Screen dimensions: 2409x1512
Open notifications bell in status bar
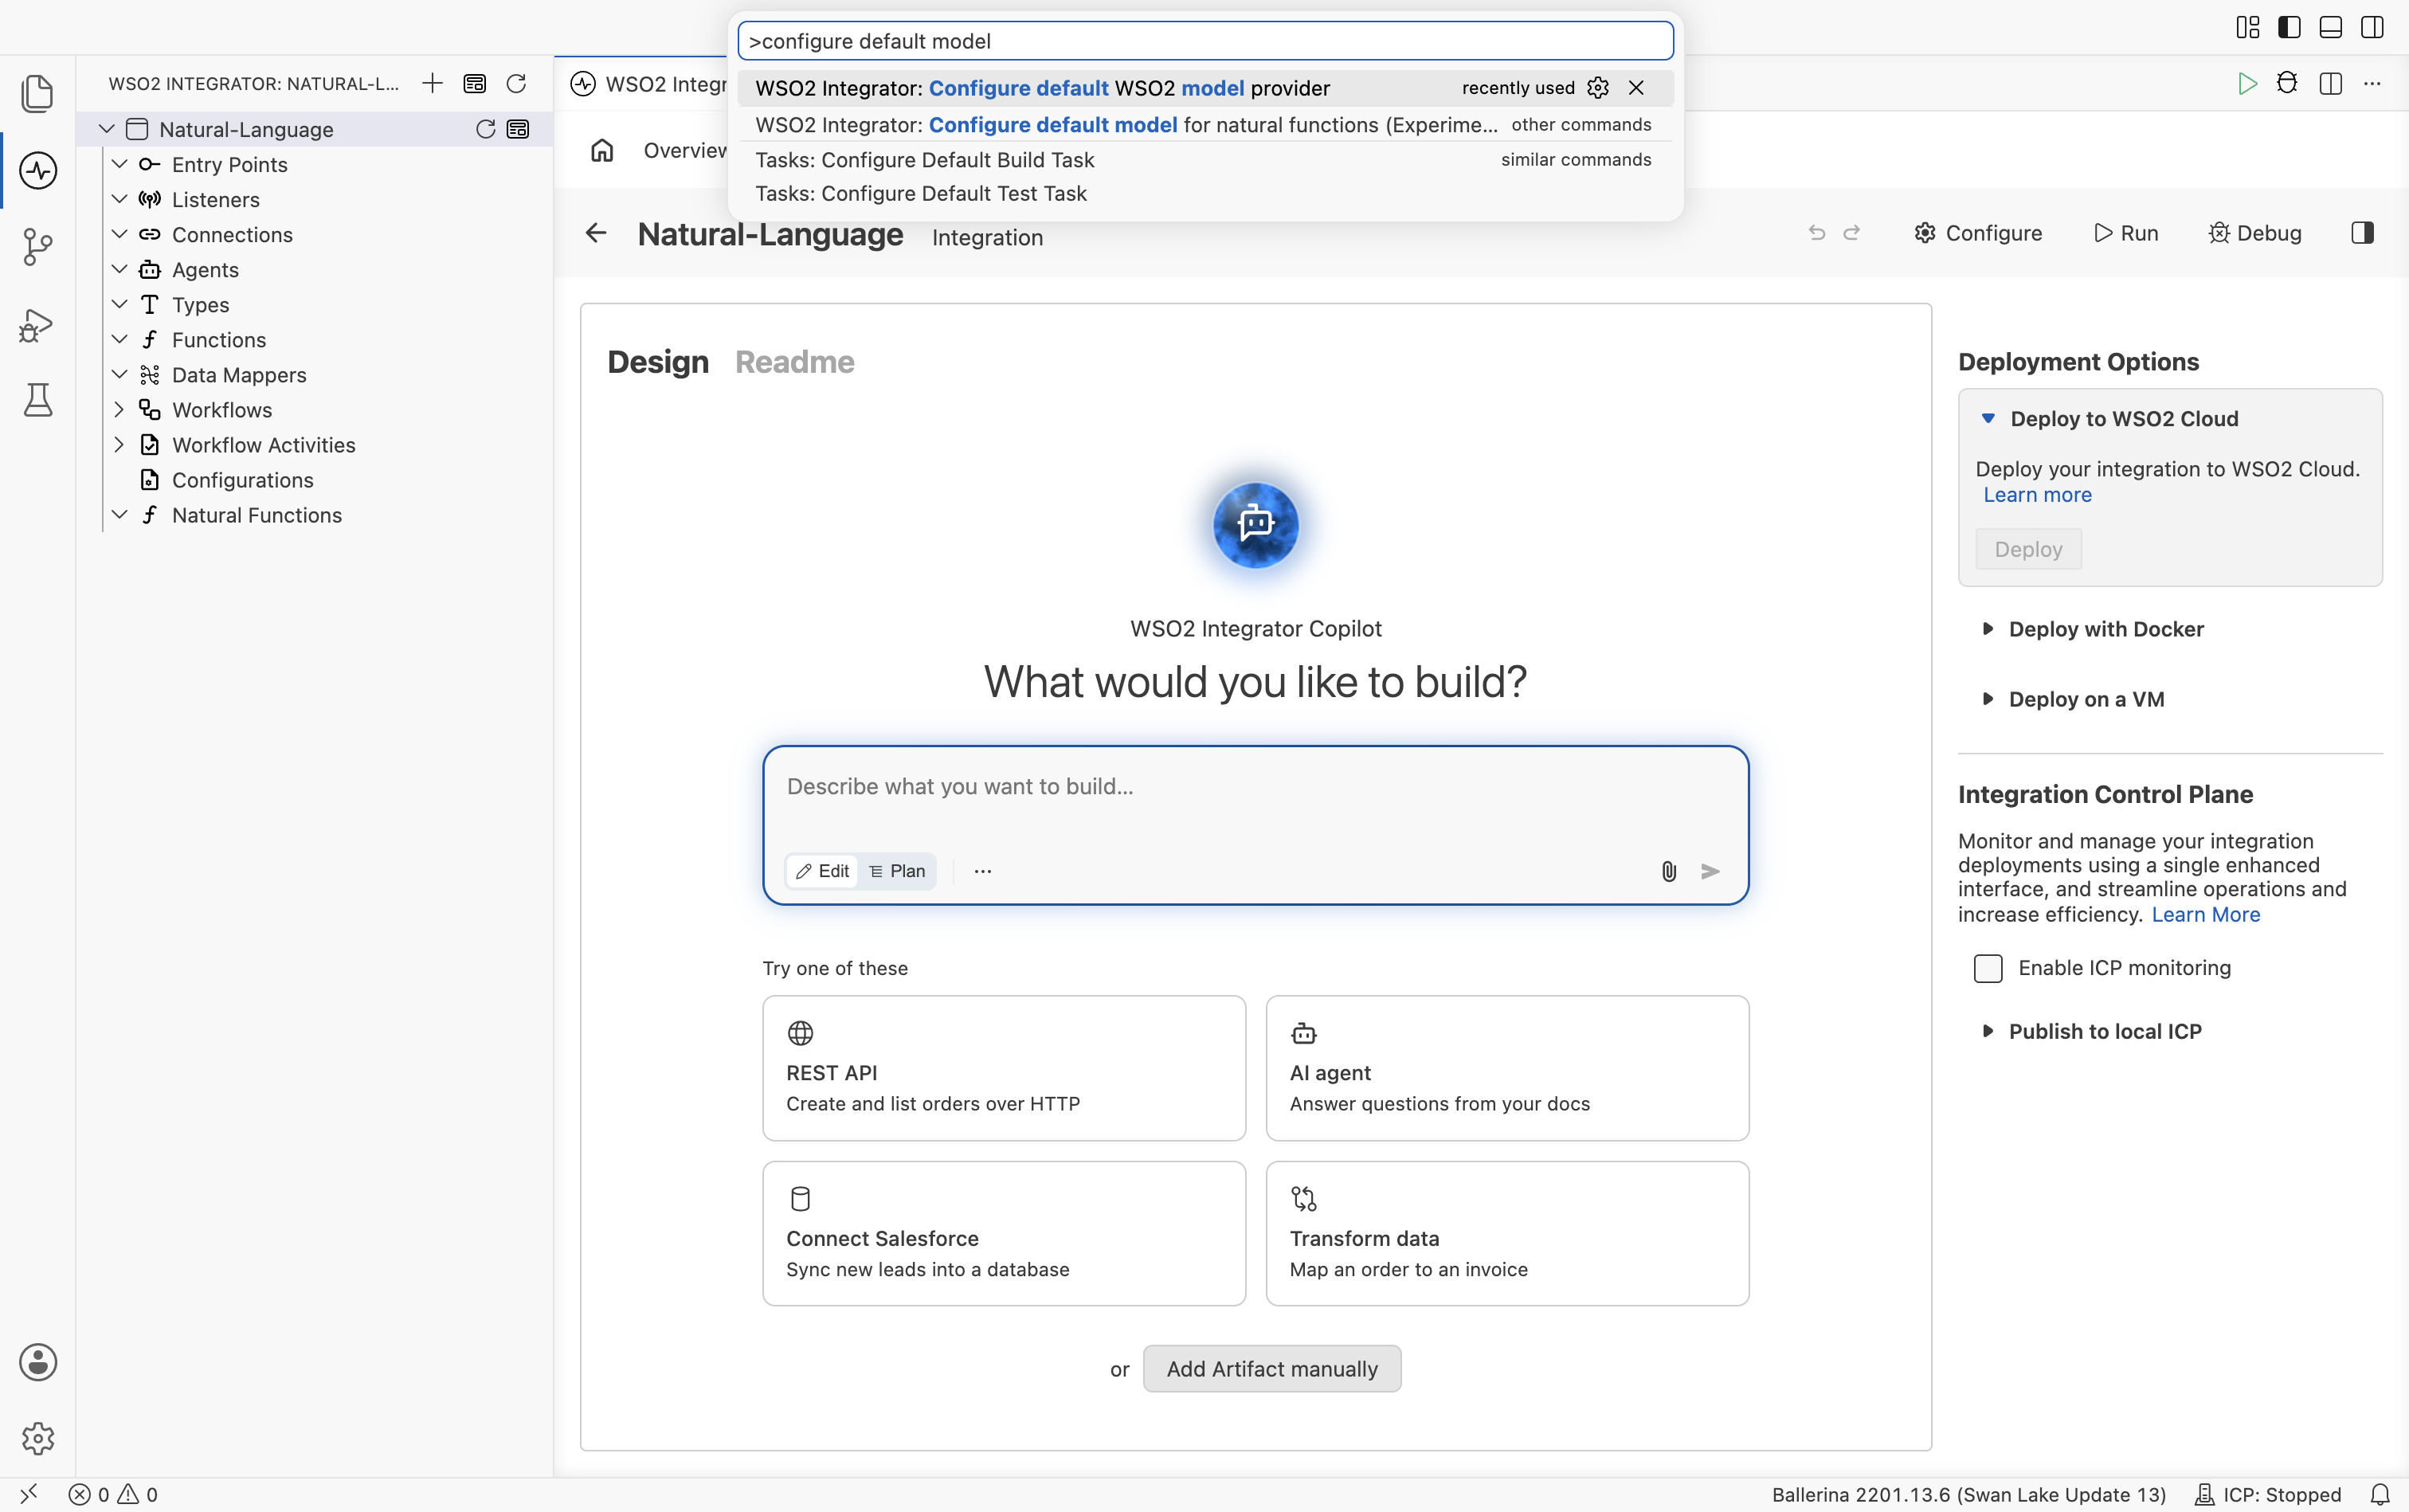(x=2380, y=1494)
